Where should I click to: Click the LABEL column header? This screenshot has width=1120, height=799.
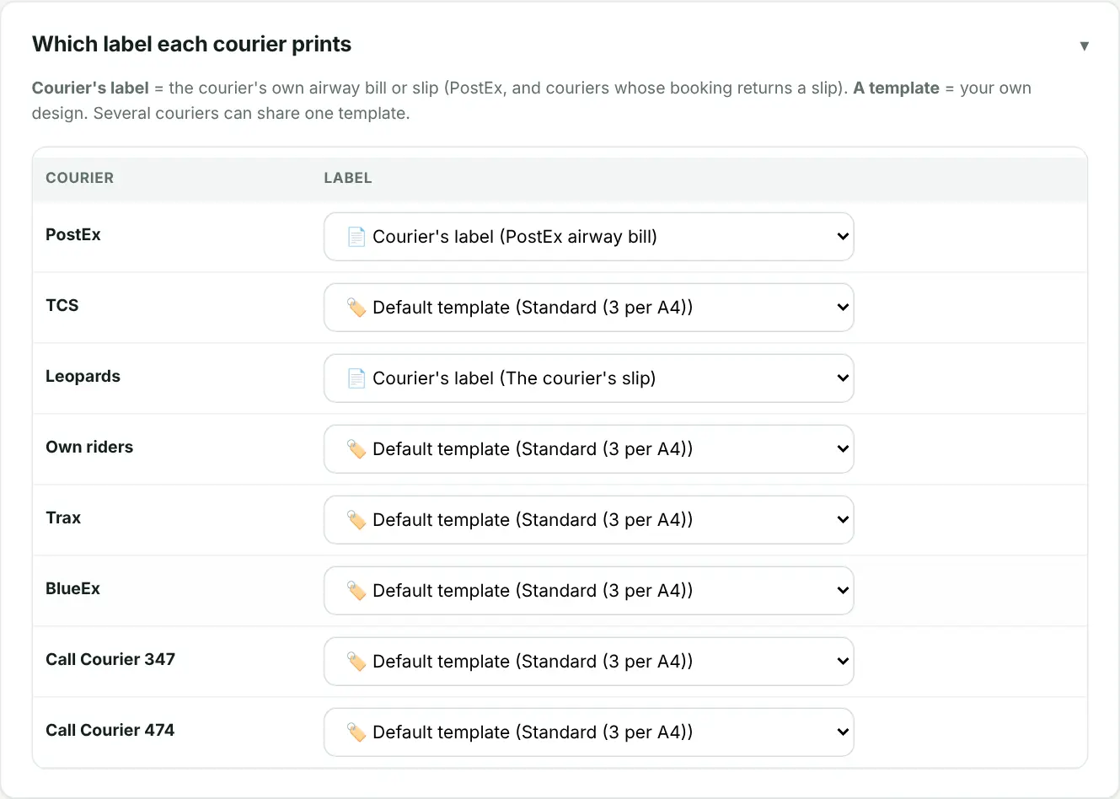(x=348, y=178)
